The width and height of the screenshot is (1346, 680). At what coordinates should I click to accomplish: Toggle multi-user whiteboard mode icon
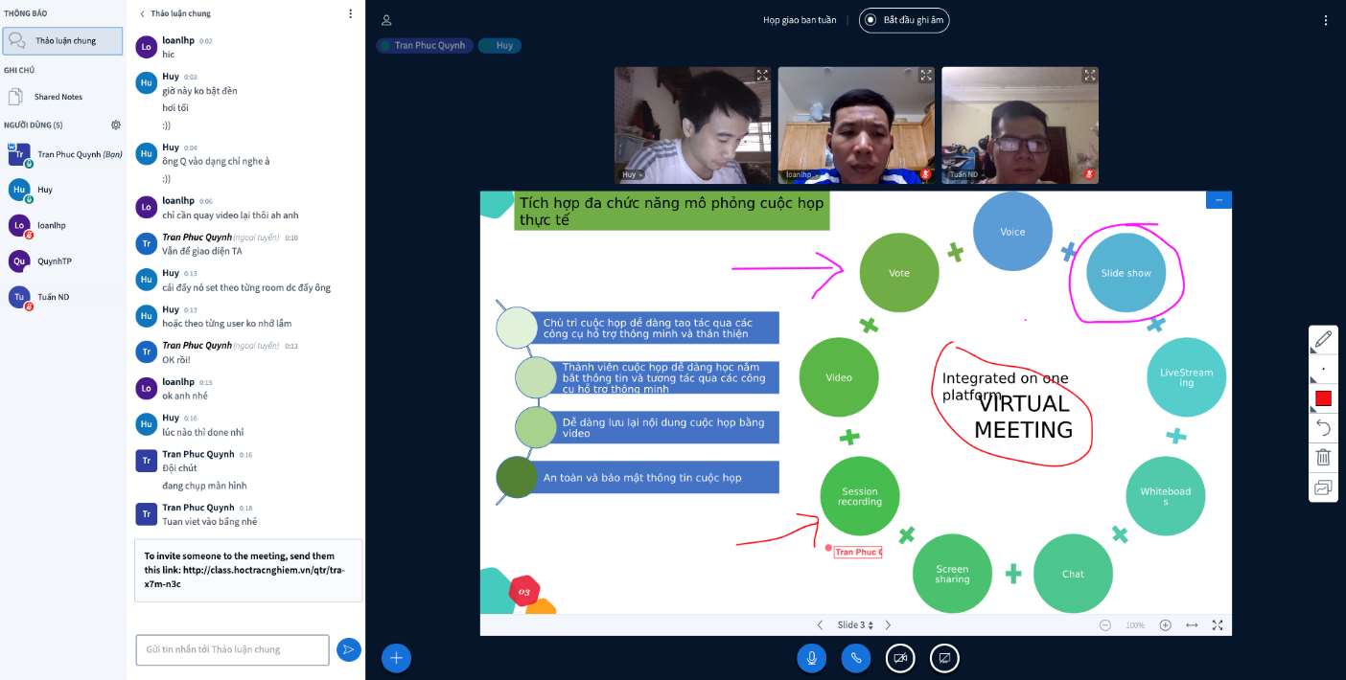(1323, 487)
